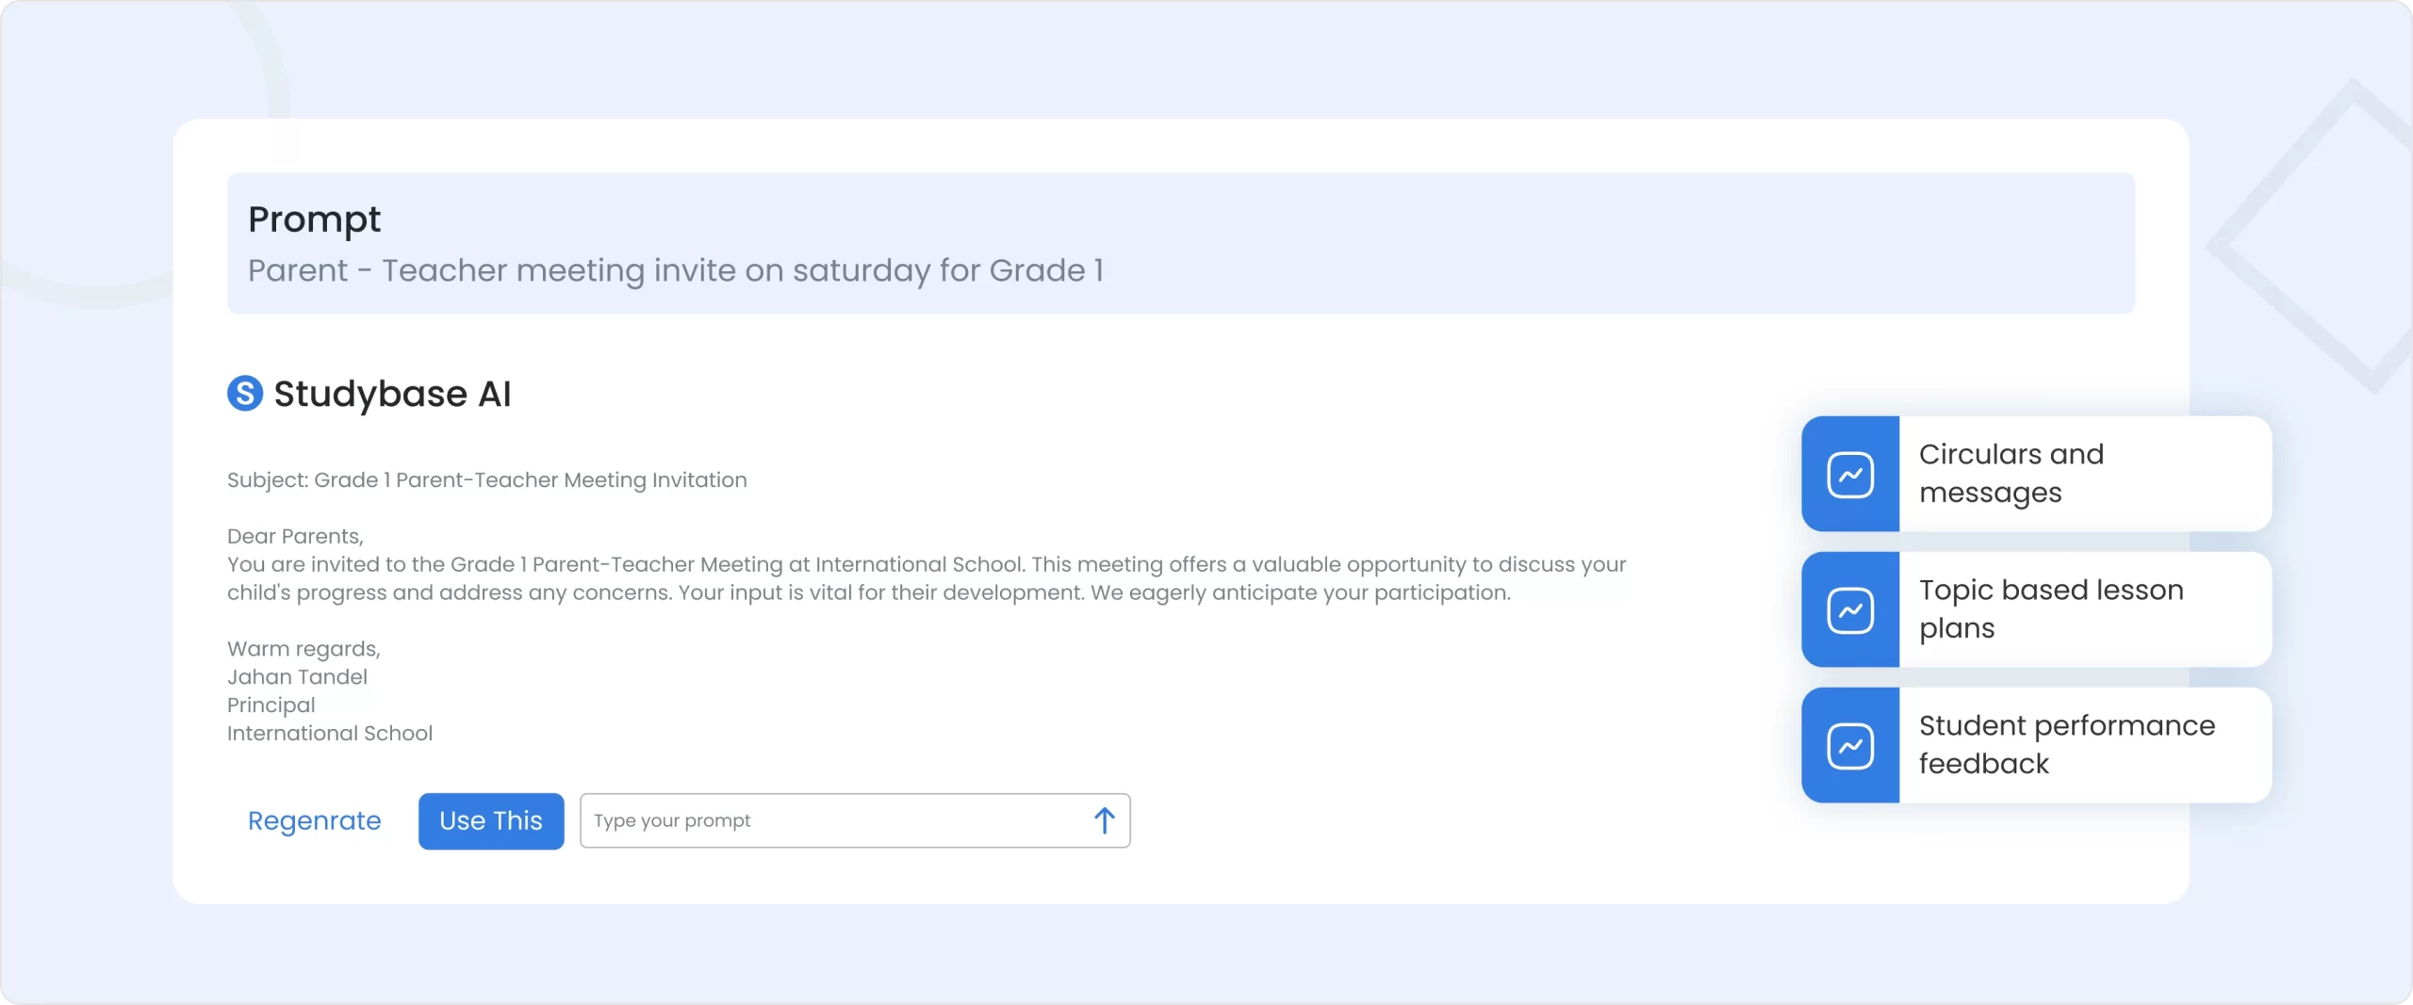Click the Studybase AI title text
The height and width of the screenshot is (1005, 2413).
[392, 394]
